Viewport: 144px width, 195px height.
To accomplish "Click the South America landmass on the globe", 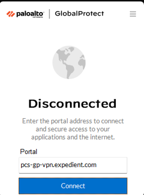I will pyautogui.click(x=69, y=71).
